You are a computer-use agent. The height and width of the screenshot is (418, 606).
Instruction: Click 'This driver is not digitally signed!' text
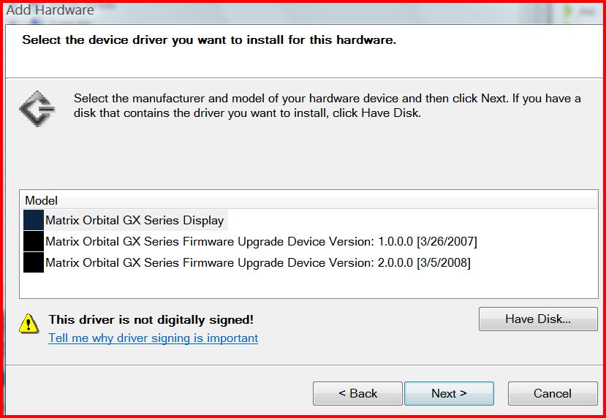point(151,320)
